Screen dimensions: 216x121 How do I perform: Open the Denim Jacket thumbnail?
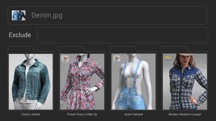[x=31, y=82]
